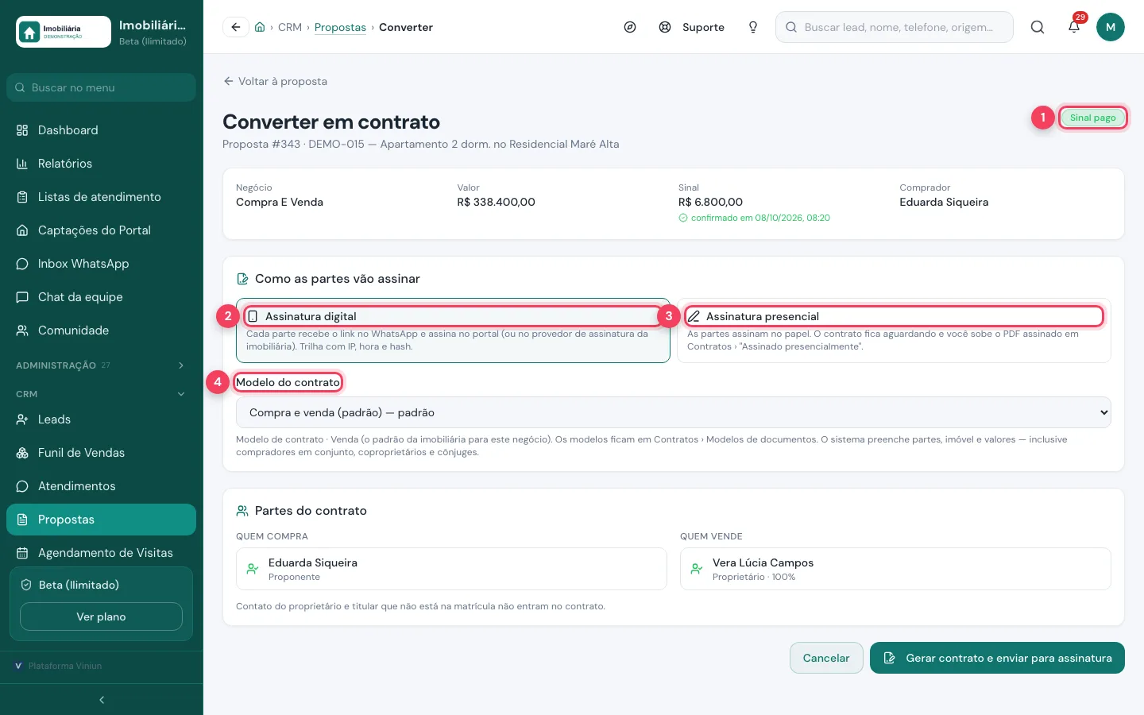Open the Modelo do contrato dropdown

(x=673, y=412)
